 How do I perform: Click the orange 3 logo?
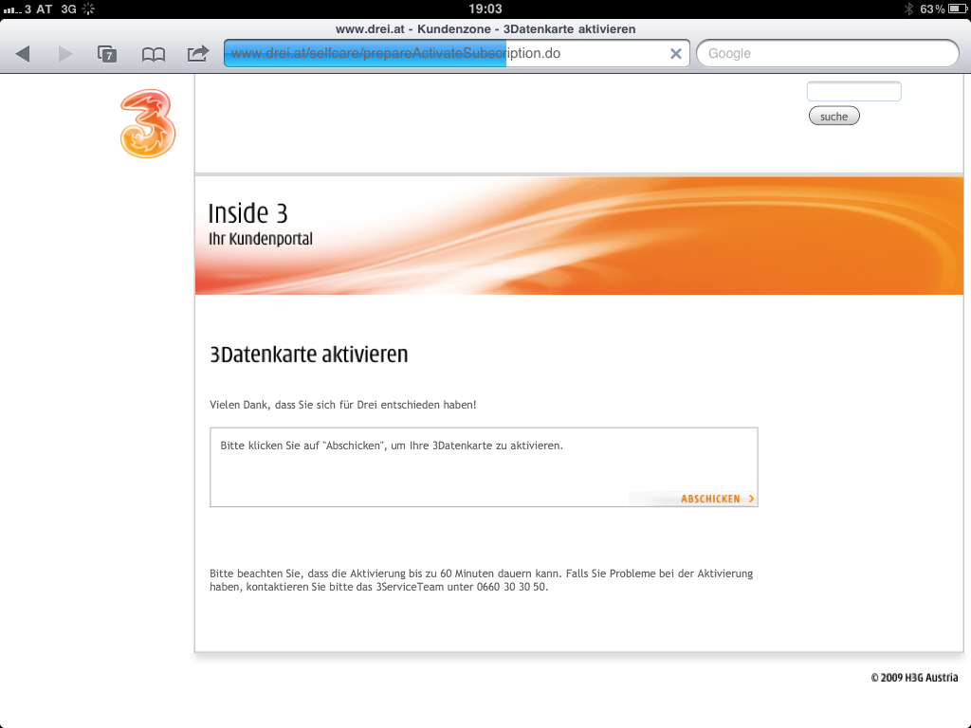click(147, 123)
